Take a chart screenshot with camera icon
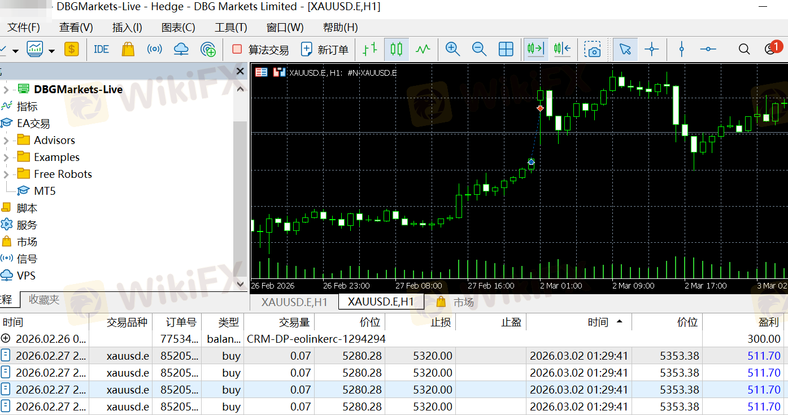The height and width of the screenshot is (415, 788). coord(593,50)
